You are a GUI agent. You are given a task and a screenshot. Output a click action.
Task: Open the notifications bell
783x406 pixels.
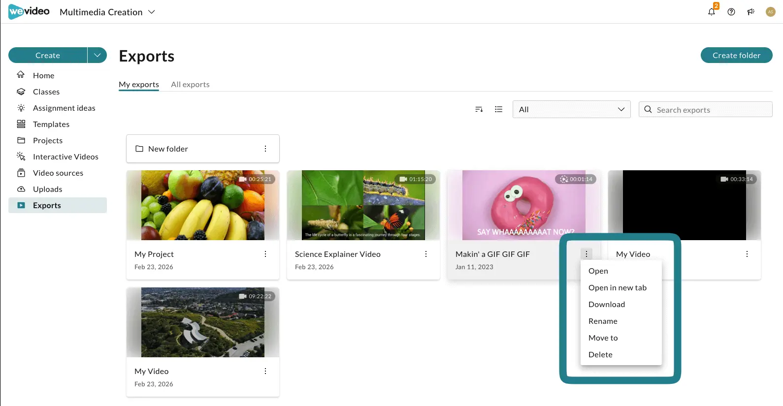[x=712, y=12]
